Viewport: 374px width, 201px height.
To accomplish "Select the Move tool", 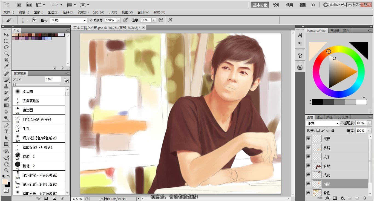I will pos(6,35).
